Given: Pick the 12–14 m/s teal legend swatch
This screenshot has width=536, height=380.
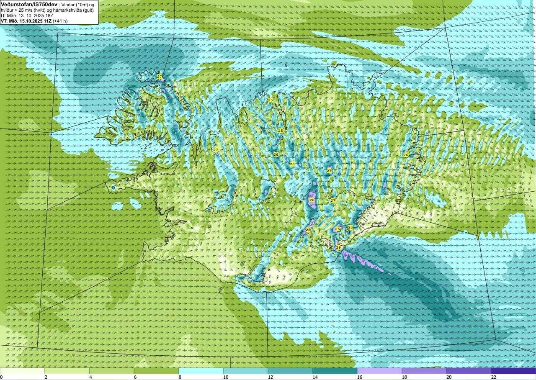Looking at the screenshot, I should (x=290, y=371).
